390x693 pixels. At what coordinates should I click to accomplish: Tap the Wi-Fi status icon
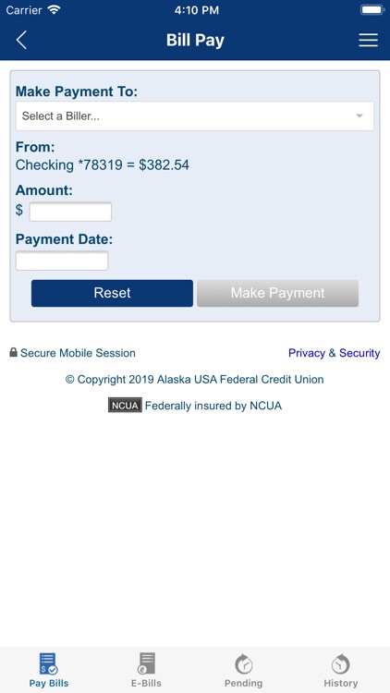coord(54,10)
